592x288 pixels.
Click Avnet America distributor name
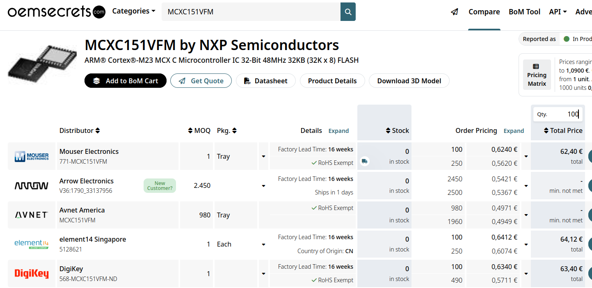[x=82, y=210]
